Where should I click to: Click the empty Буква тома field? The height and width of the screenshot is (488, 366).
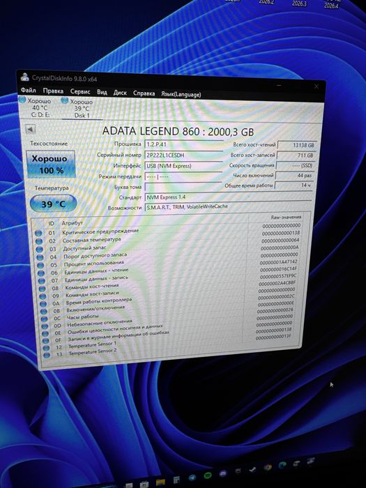click(183, 187)
